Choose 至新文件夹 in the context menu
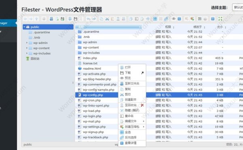The width and height of the screenshot is (243, 150). 132,83
